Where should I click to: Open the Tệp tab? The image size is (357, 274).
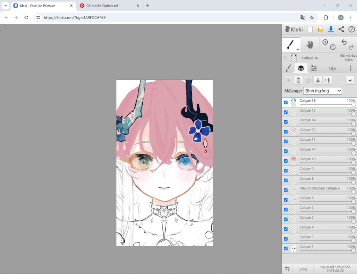[332, 68]
